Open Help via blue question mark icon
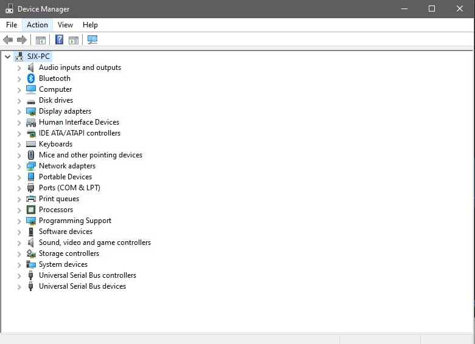475x344 pixels. coord(60,40)
